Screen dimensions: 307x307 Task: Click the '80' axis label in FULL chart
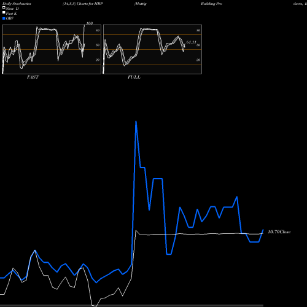point(198,30)
